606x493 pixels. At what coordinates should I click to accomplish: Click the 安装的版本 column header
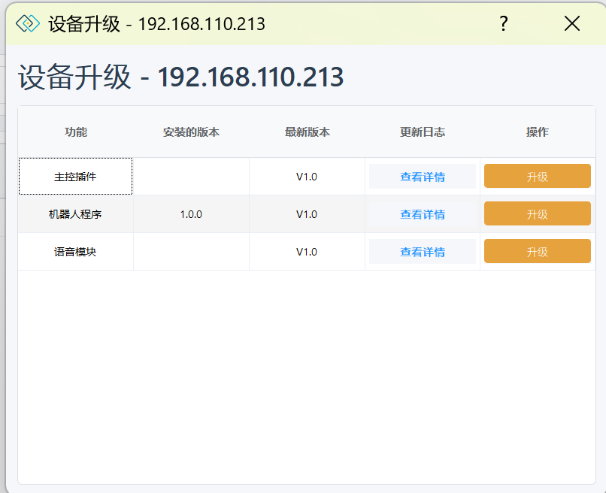[x=191, y=132]
